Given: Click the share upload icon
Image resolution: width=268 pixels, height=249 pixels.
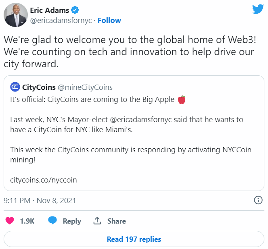Looking at the screenshot, I should click(97, 221).
